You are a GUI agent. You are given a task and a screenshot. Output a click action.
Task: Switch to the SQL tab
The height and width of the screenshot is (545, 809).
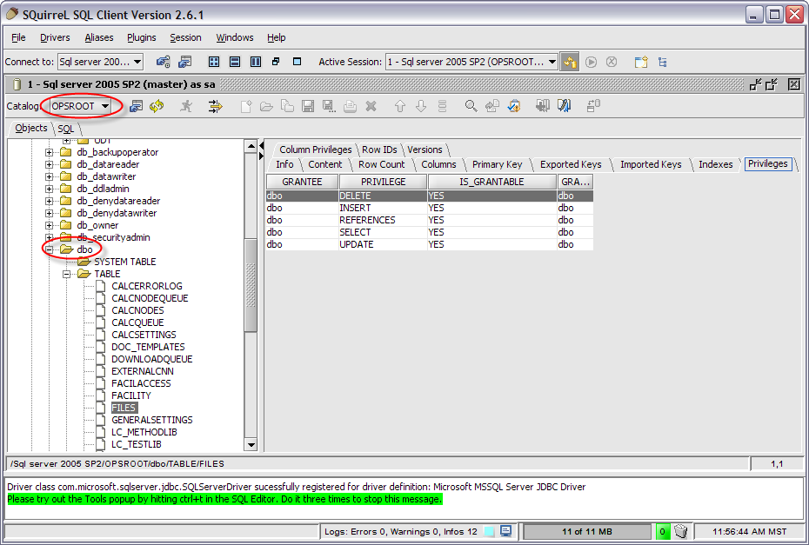65,129
